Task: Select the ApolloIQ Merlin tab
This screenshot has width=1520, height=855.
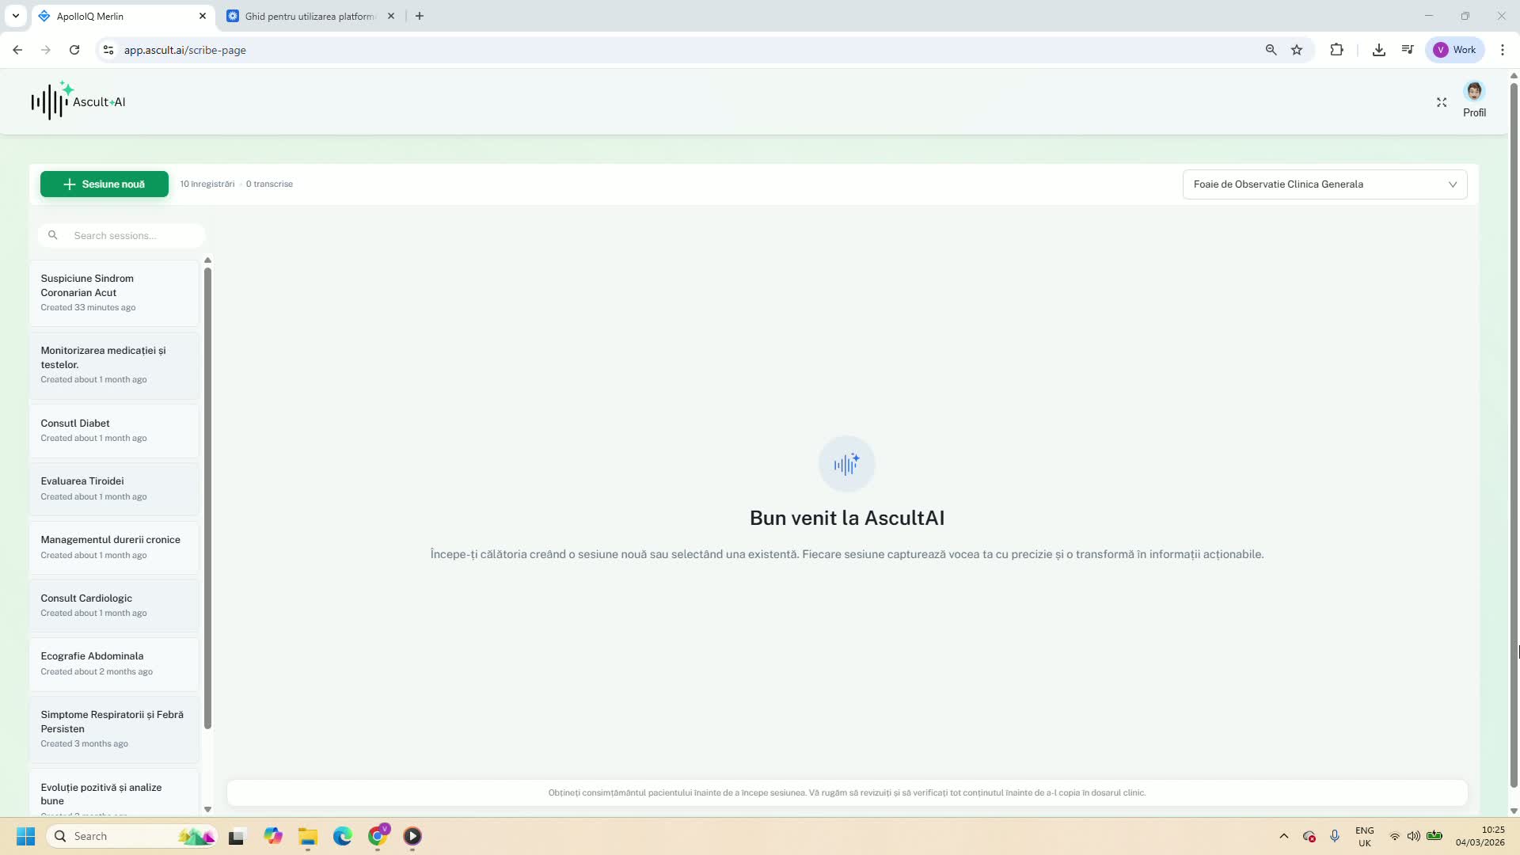Action: [x=111, y=16]
